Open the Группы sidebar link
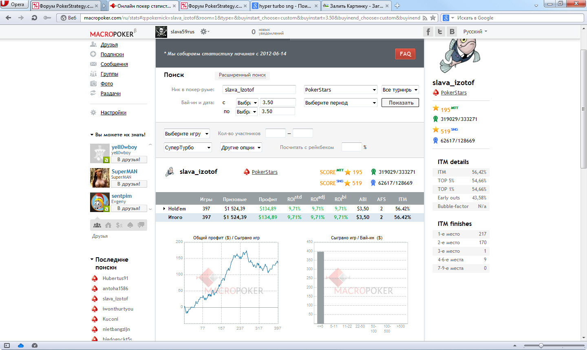 coord(109,74)
